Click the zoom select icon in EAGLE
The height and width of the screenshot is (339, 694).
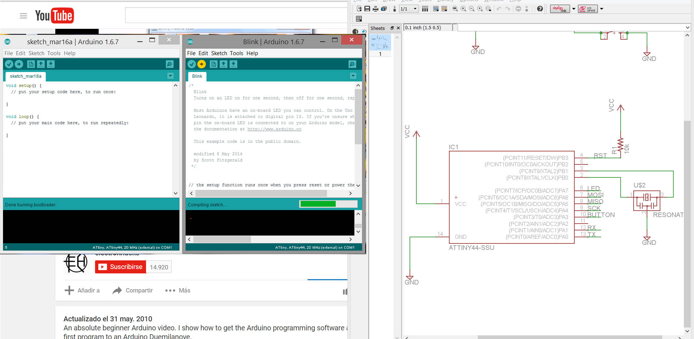[x=488, y=9]
